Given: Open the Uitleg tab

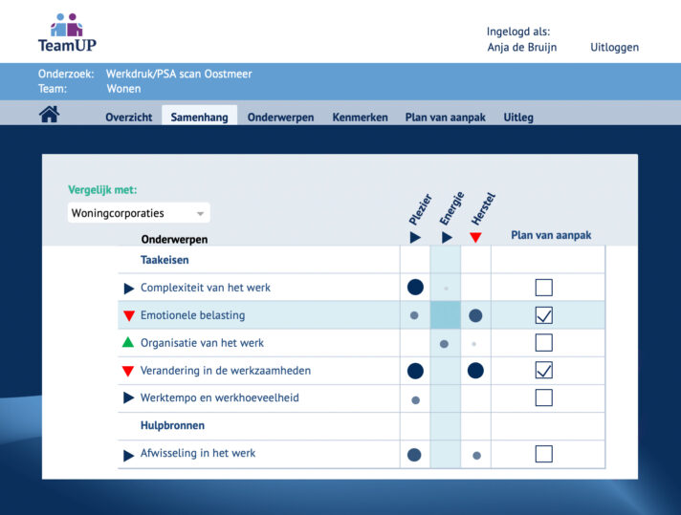Looking at the screenshot, I should click(x=518, y=118).
